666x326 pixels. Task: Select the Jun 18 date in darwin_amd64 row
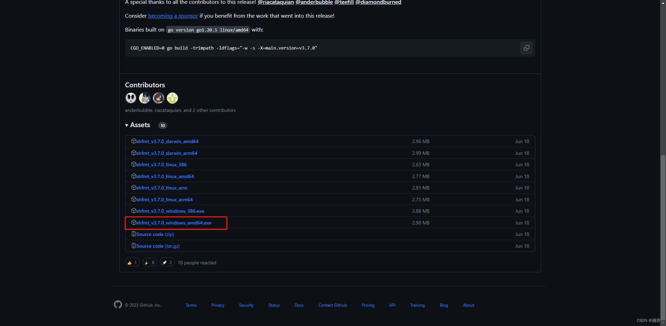click(522, 141)
